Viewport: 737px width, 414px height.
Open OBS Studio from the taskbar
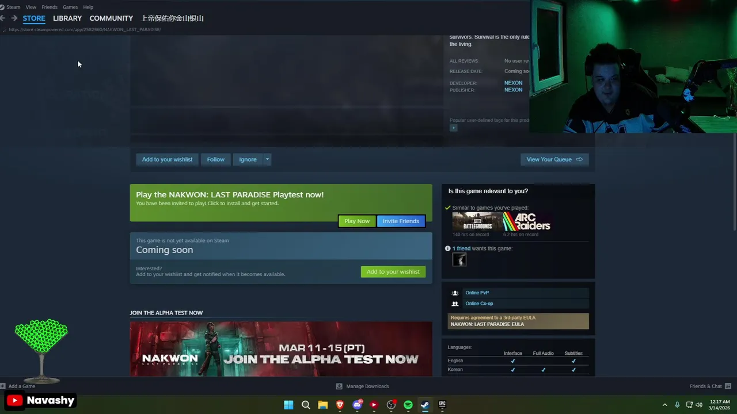(391, 405)
